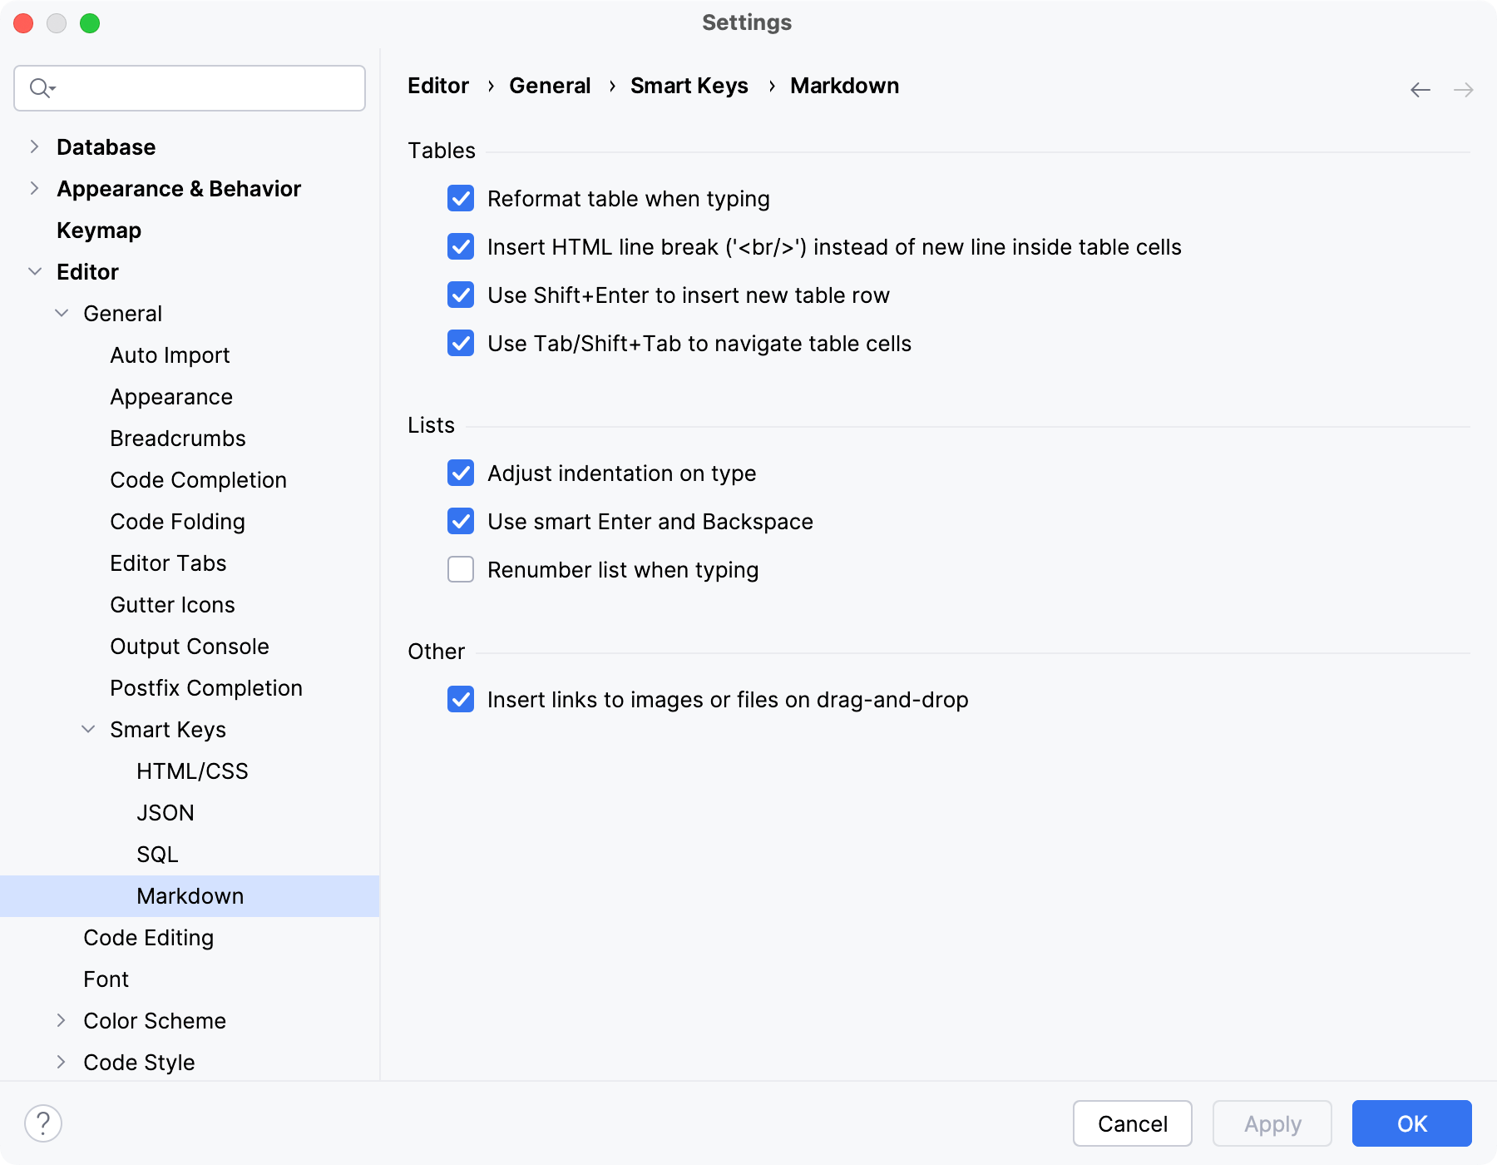Screen dimensions: 1497x1165
Task: Expand the Database section
Action: click(34, 146)
